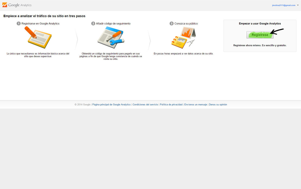Click the step 1 Registrarse en Google Analytics heading
The height and width of the screenshot is (189, 301).
[38, 24]
